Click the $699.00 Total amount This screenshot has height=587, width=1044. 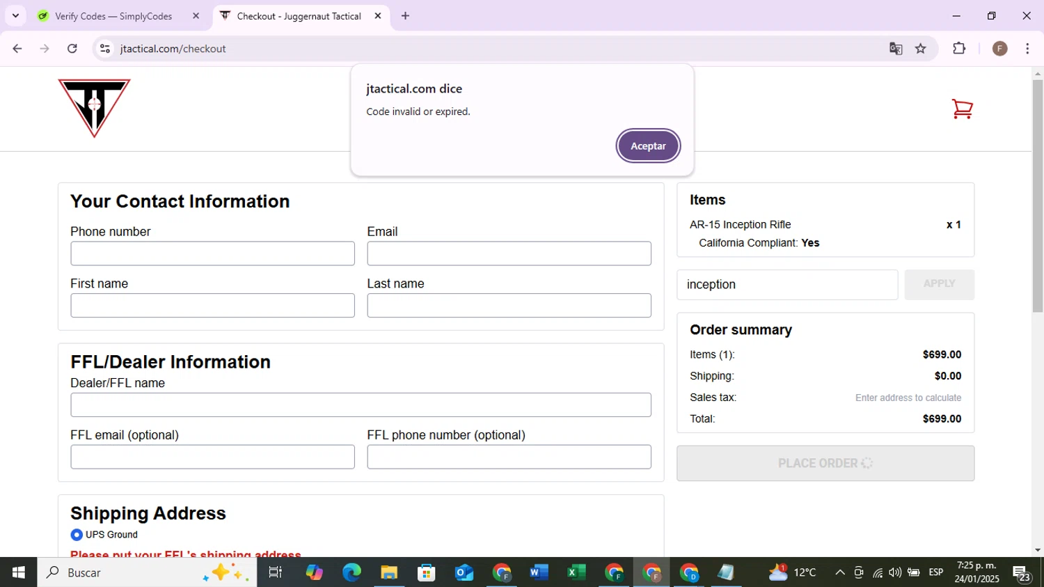click(x=942, y=419)
